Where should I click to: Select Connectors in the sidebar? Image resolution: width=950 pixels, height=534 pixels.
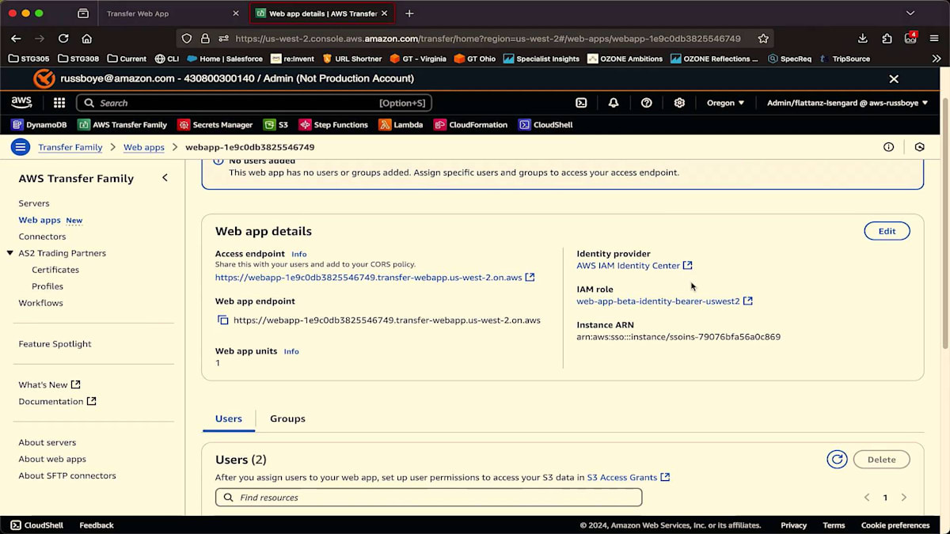pyautogui.click(x=42, y=237)
